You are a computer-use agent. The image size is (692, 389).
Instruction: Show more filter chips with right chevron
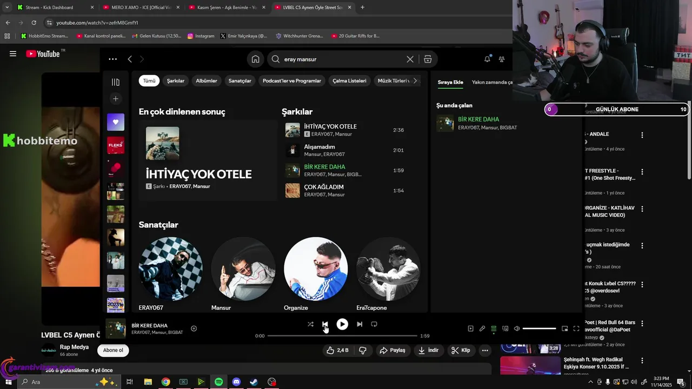point(415,81)
